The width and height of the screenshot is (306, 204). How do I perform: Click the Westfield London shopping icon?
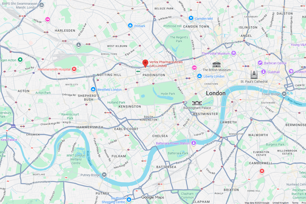93,90
